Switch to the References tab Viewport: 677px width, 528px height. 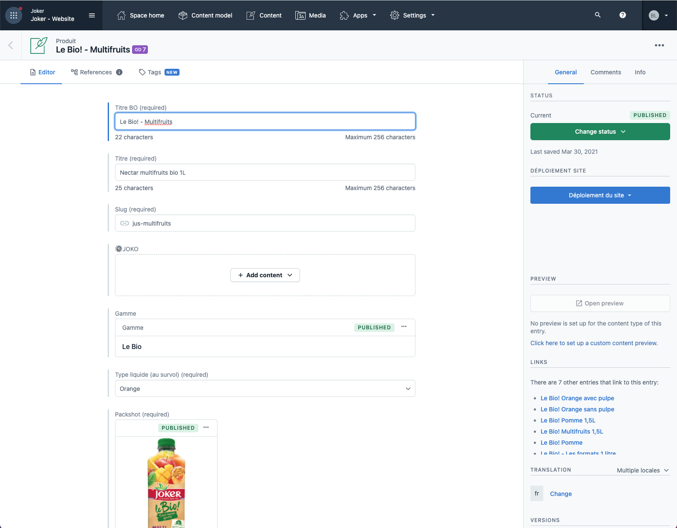pos(97,72)
